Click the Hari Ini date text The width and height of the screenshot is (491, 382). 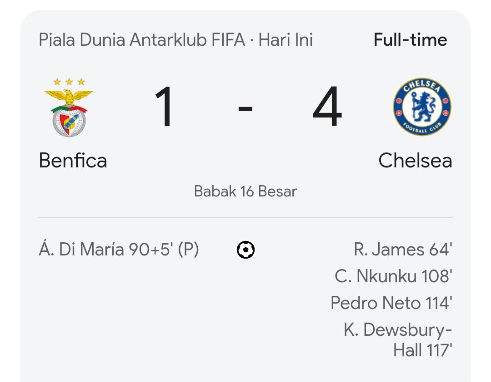coord(286,40)
